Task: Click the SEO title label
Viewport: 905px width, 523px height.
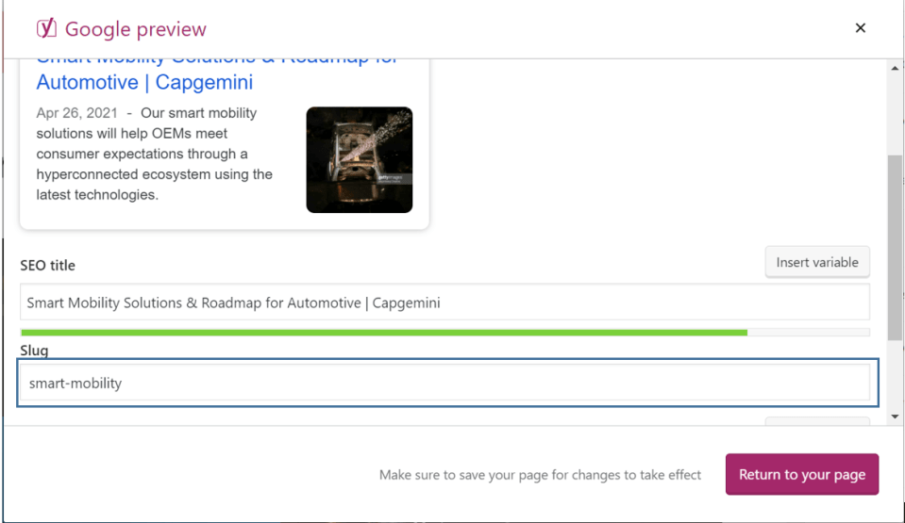Action: point(47,266)
